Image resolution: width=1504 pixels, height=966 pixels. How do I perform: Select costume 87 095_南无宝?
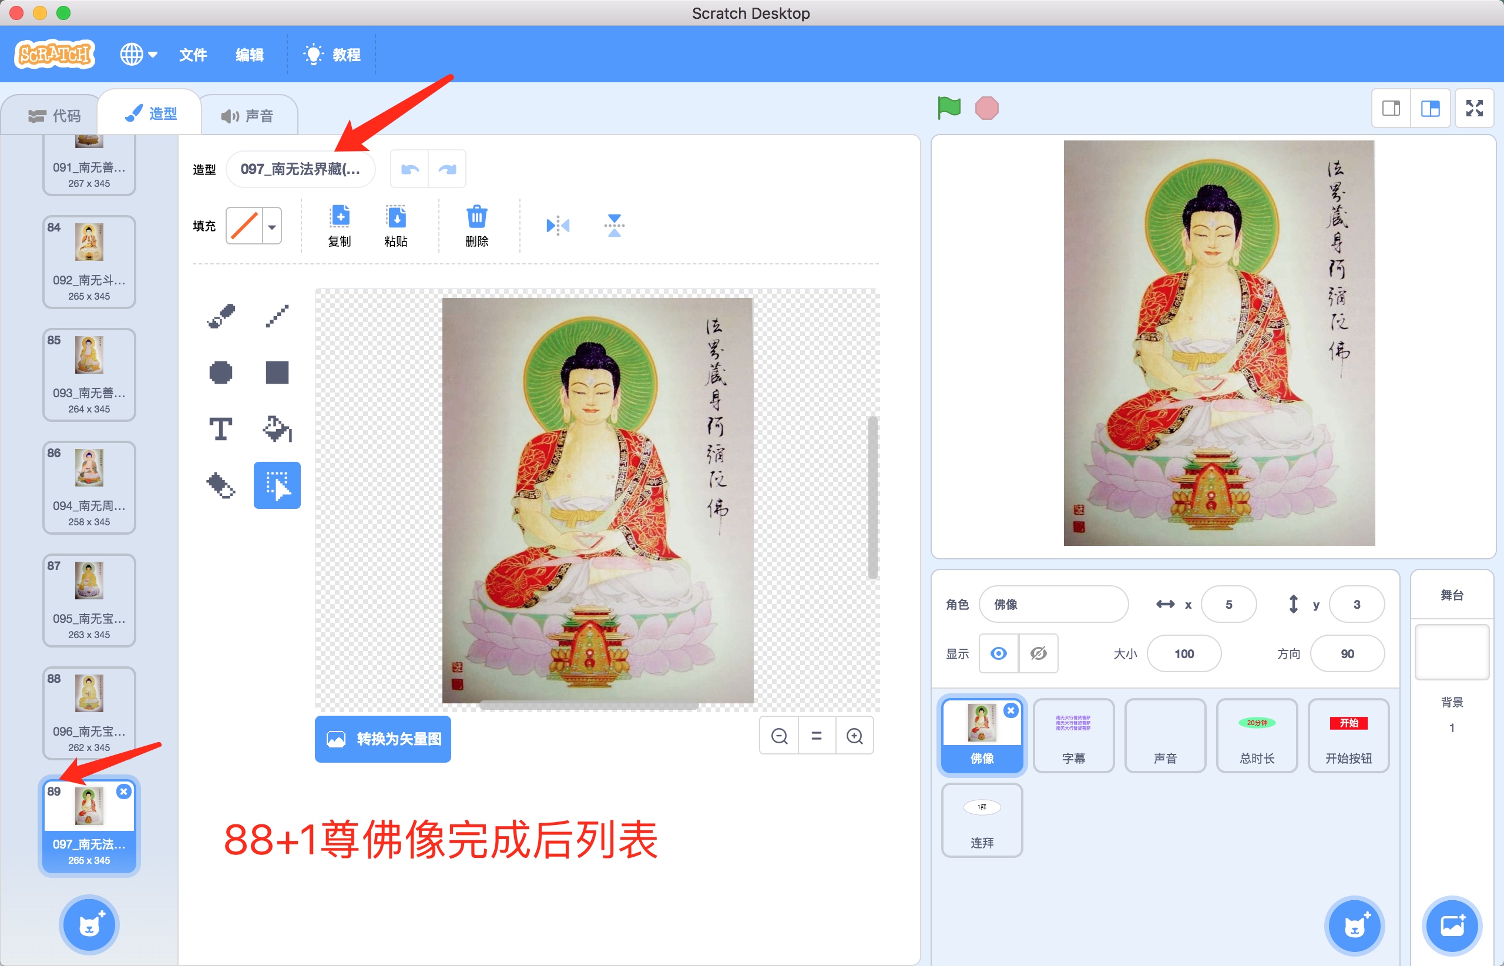pyautogui.click(x=89, y=601)
